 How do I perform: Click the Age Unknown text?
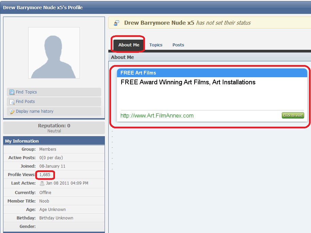pos(52,209)
